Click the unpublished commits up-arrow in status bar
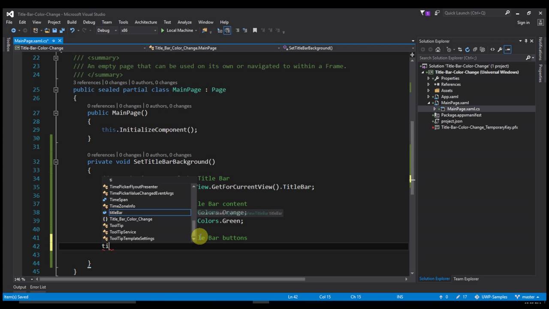 pyautogui.click(x=441, y=297)
